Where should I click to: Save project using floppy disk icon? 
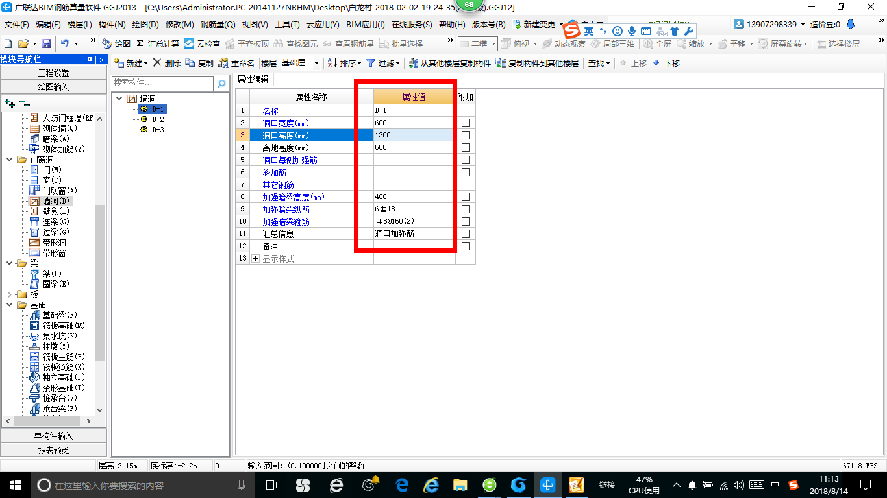point(46,43)
